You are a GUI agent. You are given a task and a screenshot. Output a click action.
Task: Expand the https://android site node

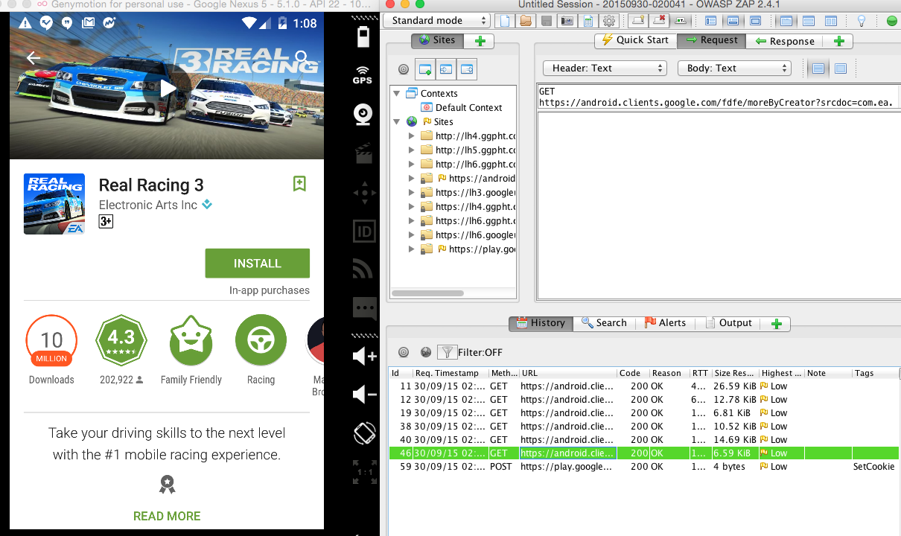(x=412, y=179)
